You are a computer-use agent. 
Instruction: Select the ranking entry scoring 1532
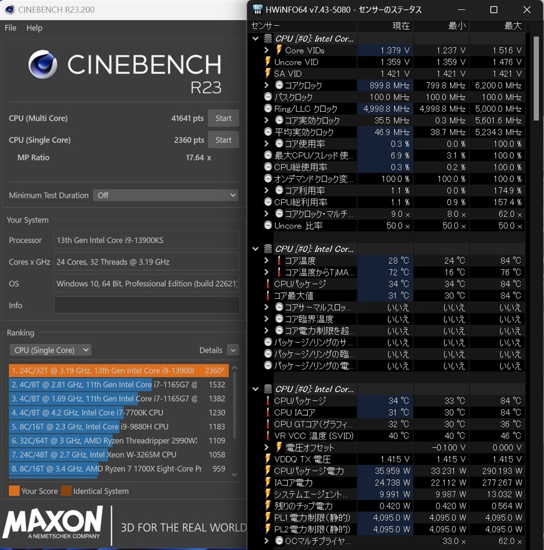pos(119,385)
